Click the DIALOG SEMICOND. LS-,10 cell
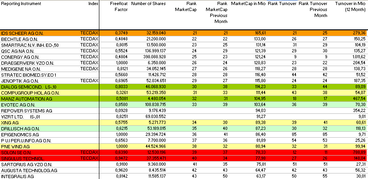 pos(29,87)
